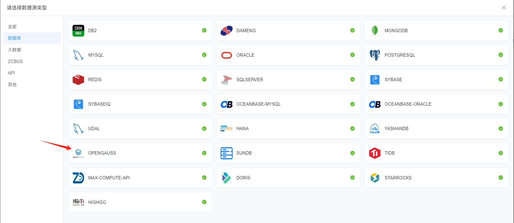The height and width of the screenshot is (223, 514).
Task: Select the MAX-COMPUTE-API label text
Action: 109,178
